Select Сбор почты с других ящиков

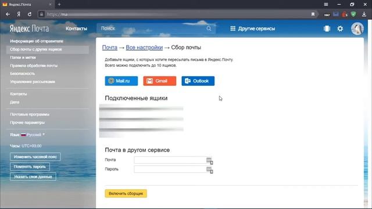(48, 49)
